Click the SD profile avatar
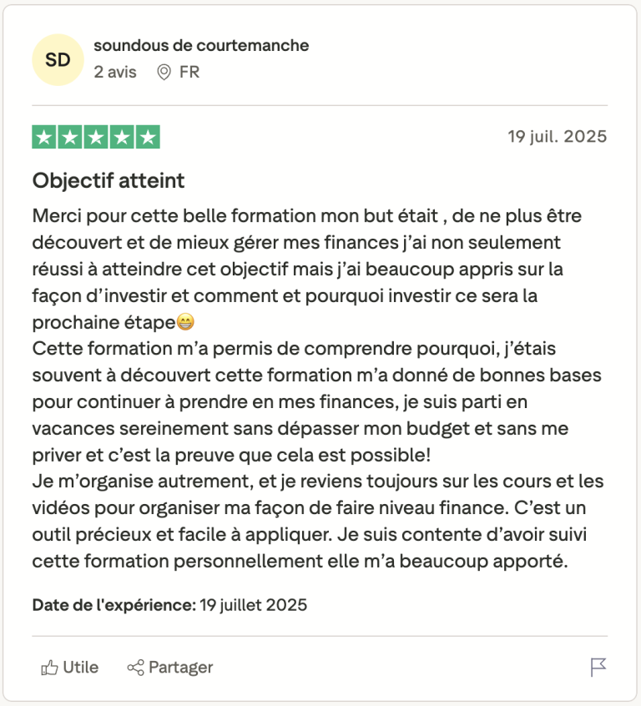The height and width of the screenshot is (706, 641). pyautogui.click(x=58, y=59)
